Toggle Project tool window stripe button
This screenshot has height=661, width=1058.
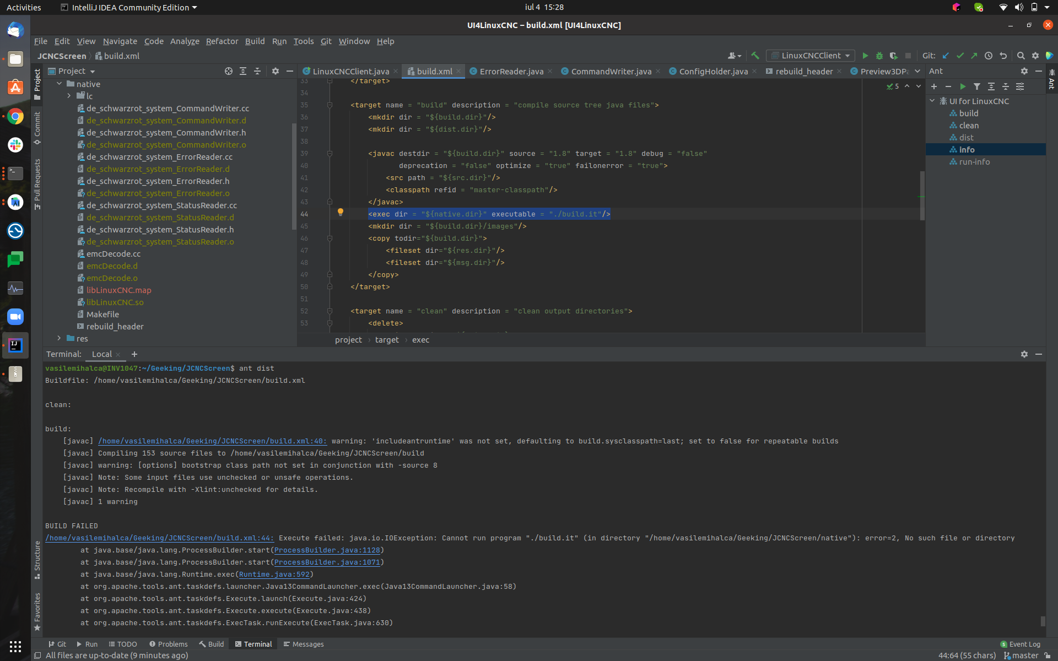[37, 84]
